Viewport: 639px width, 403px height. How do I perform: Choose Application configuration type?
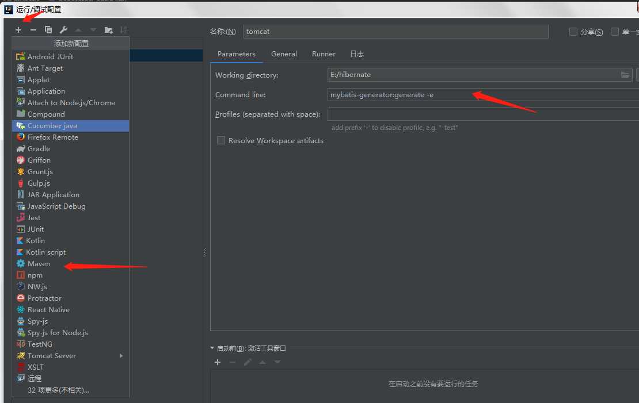[x=70, y=91]
